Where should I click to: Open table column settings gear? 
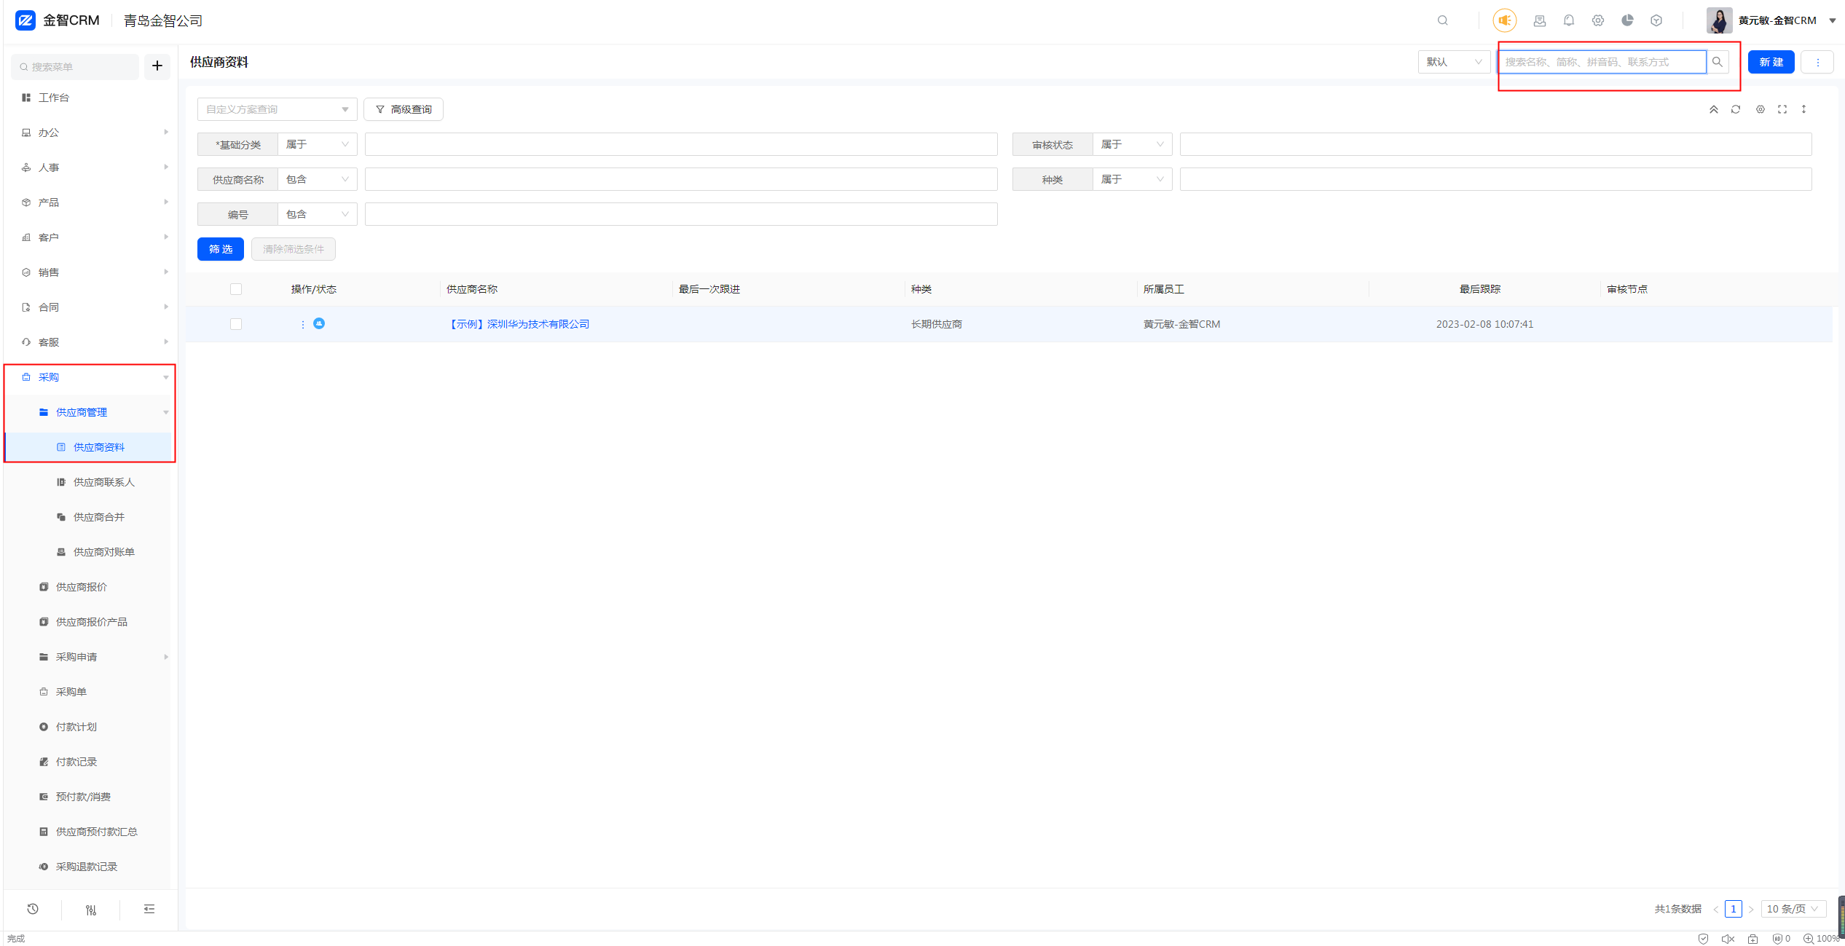coord(1761,109)
